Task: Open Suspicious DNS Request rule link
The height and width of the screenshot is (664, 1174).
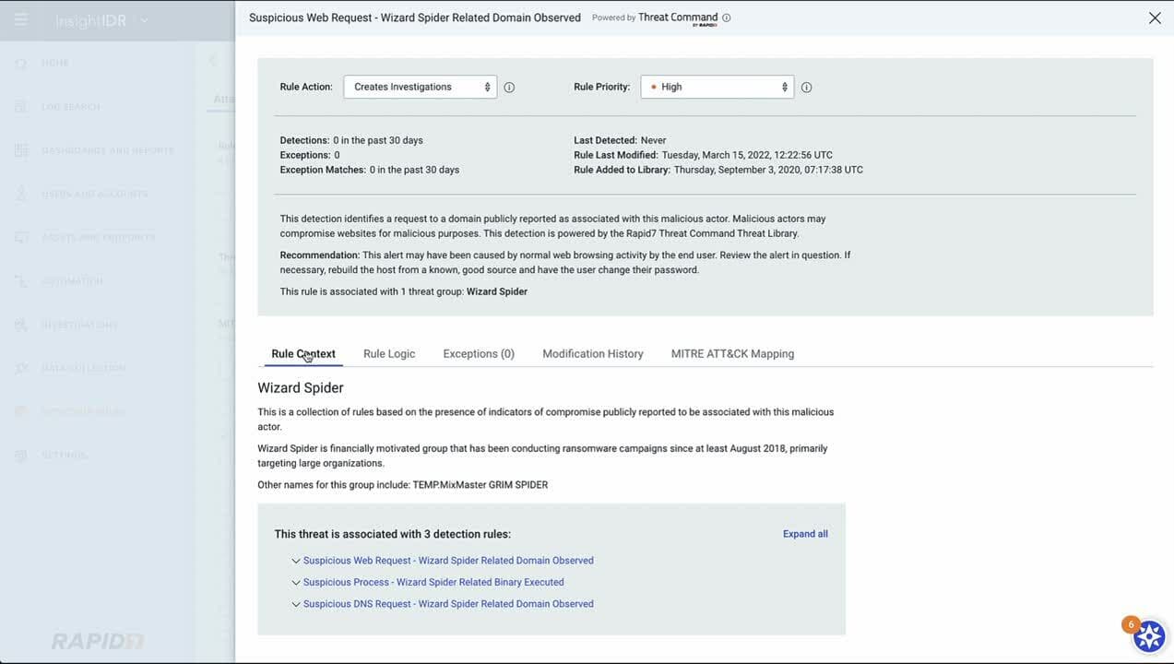Action: click(x=448, y=604)
